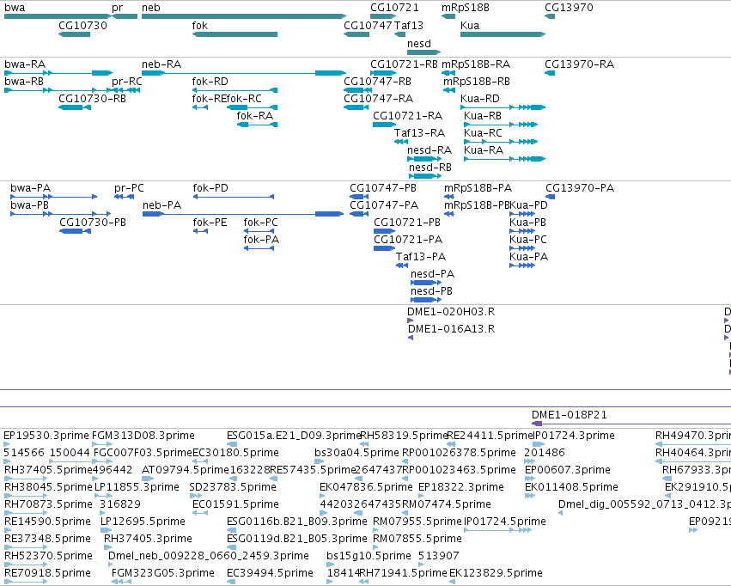Select the Taf13 gene label
This screenshot has height=586, width=731.
tap(408, 25)
